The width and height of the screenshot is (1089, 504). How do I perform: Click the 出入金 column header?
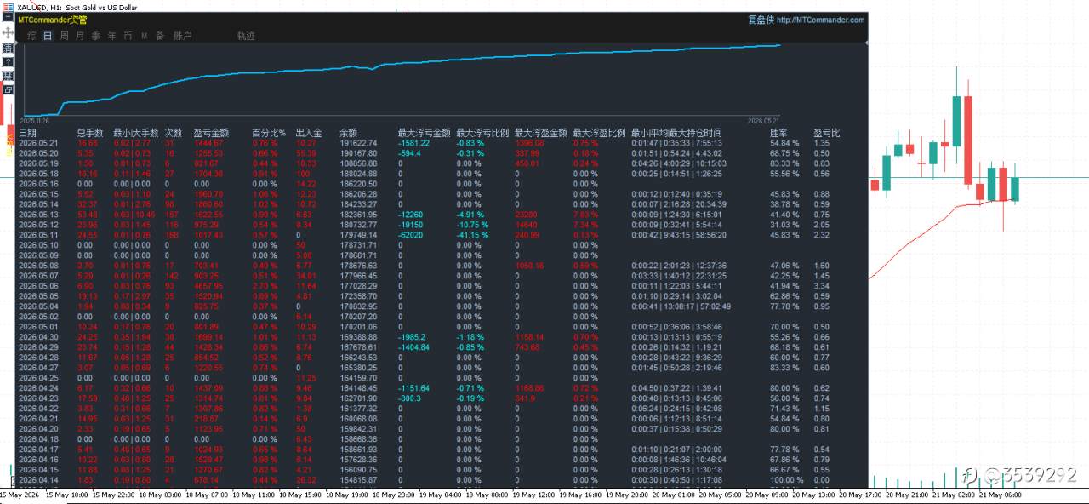(x=309, y=133)
